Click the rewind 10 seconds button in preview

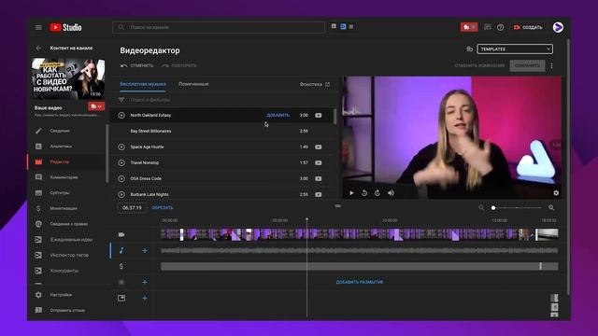pyautogui.click(x=364, y=193)
